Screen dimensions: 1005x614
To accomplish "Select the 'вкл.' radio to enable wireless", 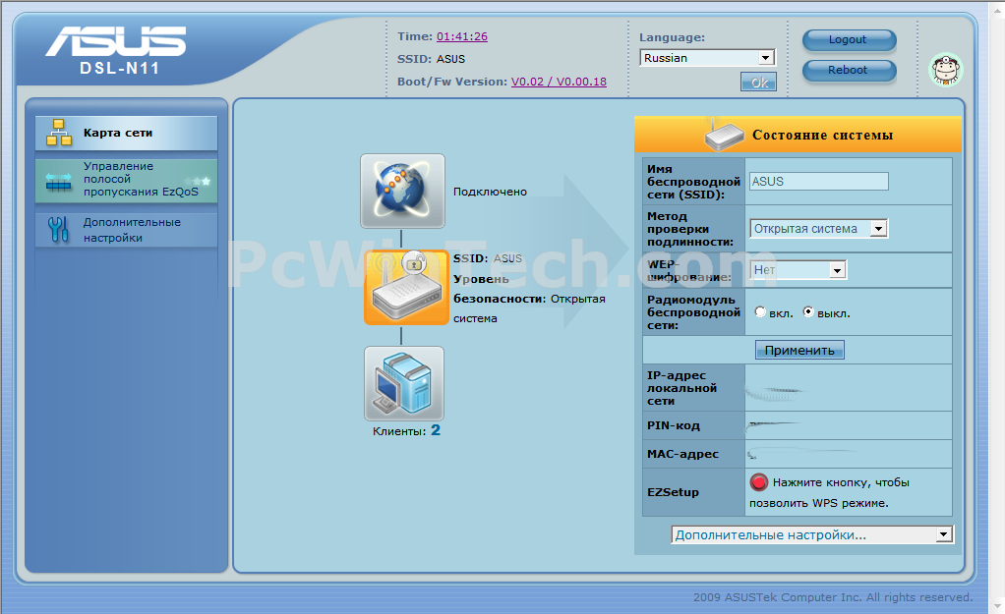I will [760, 311].
